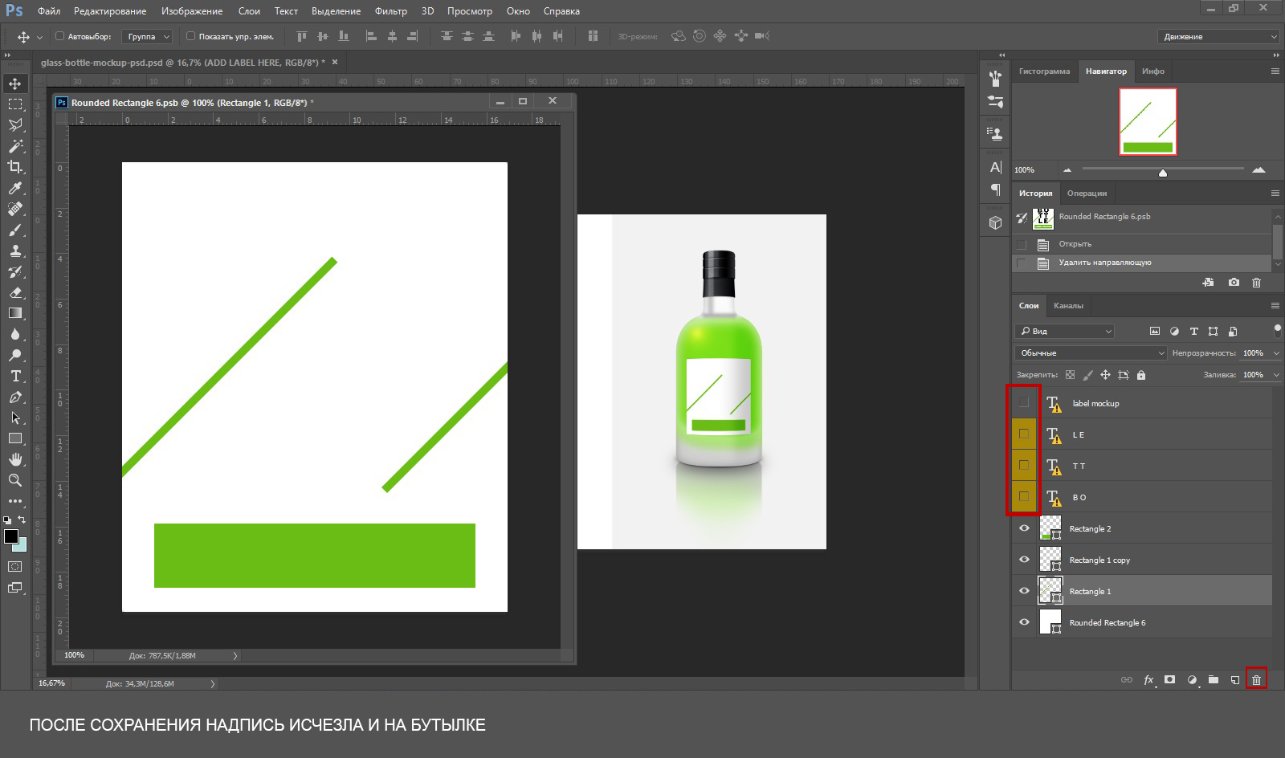Select the Healing Brush tool
Viewport: 1285px width, 758px height.
pyautogui.click(x=15, y=209)
